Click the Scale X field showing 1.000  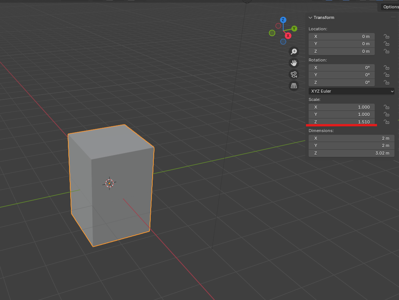pos(342,107)
